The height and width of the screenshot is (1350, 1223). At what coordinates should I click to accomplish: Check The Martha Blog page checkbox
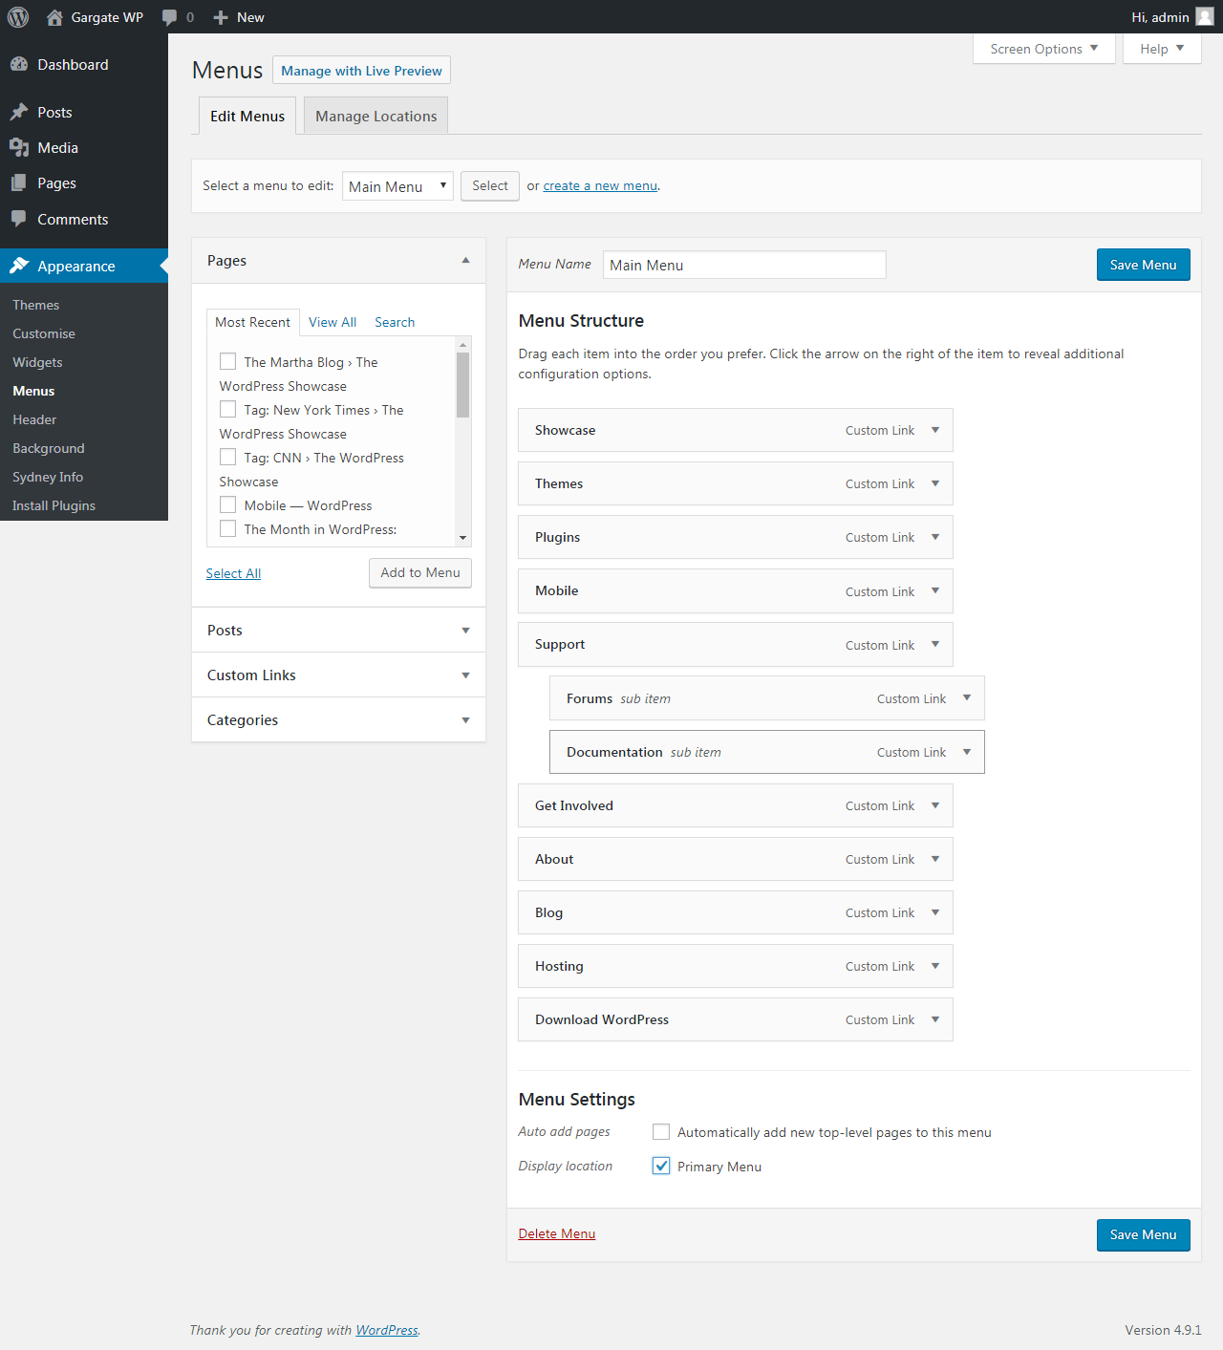(228, 361)
